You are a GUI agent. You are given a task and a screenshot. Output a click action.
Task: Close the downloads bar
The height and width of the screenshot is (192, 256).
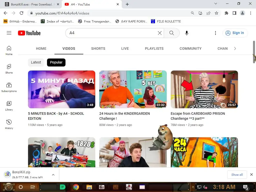tap(251, 175)
